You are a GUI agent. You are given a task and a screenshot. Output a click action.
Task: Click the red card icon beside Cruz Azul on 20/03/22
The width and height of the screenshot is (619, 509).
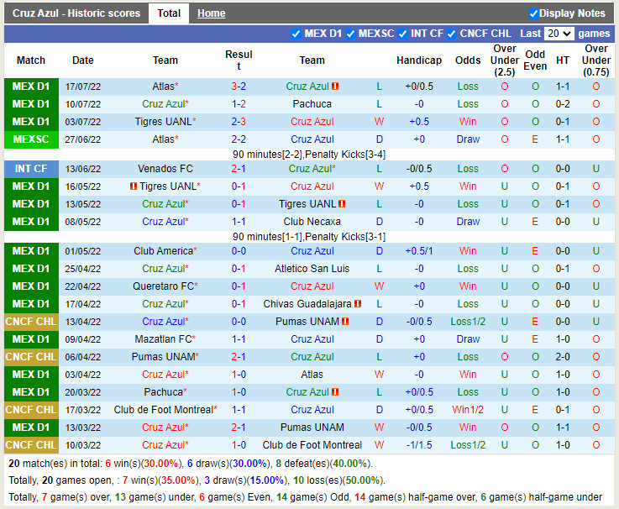(335, 392)
